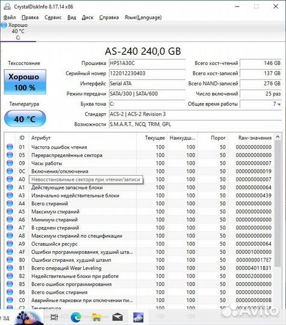Image resolution: width=286 pixels, height=325 pixels.
Task: Launch Microsoft Edge from the taskbar
Action: pos(76,317)
